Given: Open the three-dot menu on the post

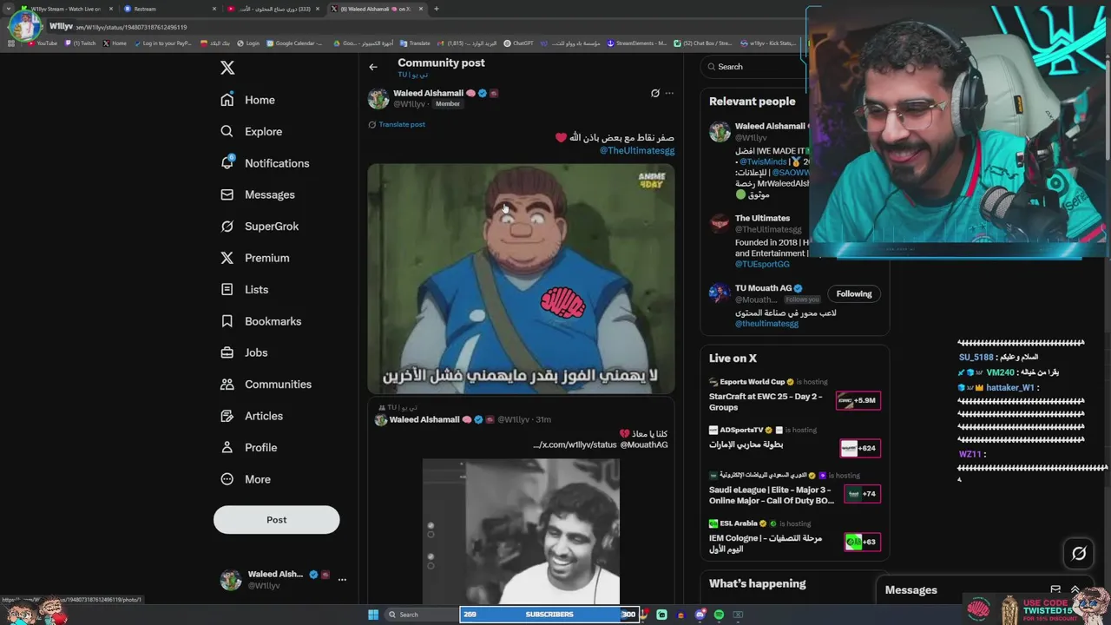Looking at the screenshot, I should (669, 93).
